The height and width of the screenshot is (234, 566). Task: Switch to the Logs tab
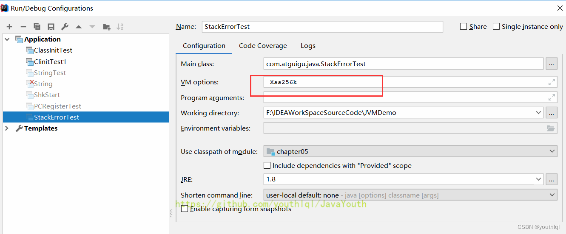[308, 46]
